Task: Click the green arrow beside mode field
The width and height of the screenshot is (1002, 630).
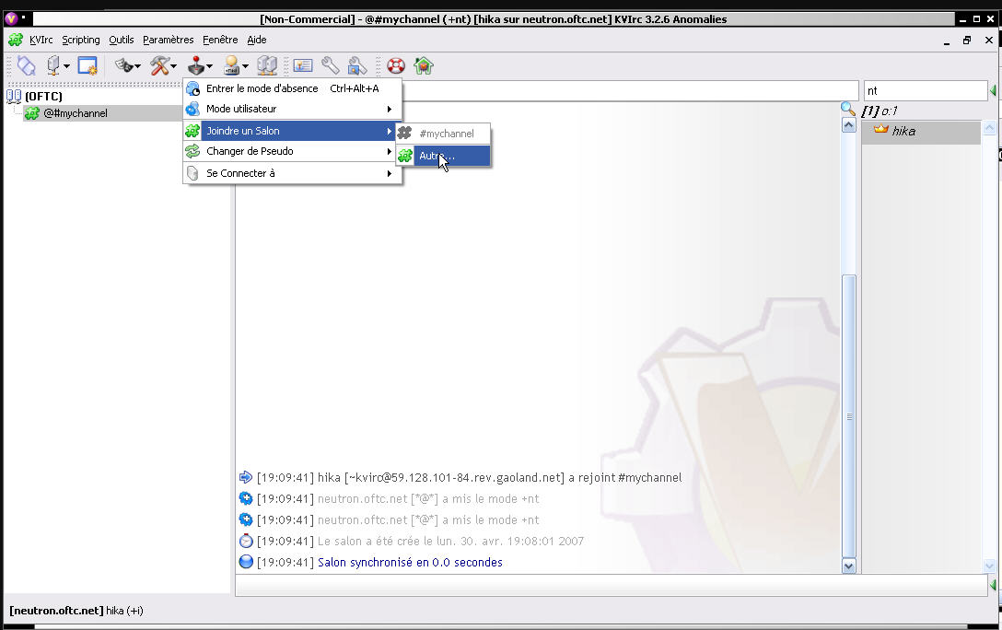Action: tap(993, 91)
